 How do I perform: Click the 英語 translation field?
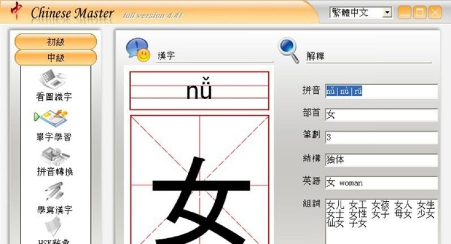coord(381,182)
